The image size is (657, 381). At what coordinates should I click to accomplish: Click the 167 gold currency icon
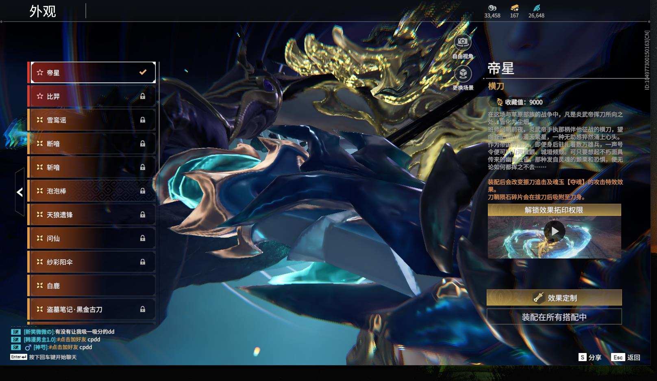pyautogui.click(x=514, y=8)
